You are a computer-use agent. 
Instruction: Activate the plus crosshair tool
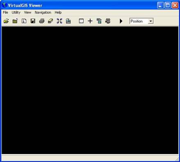coord(90,21)
